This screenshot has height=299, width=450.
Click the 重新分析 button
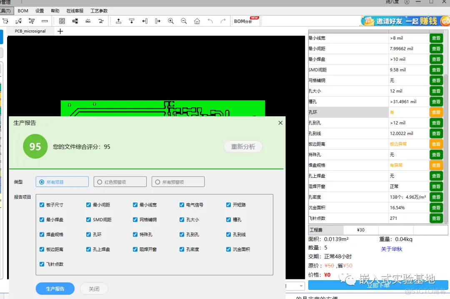coord(243,147)
